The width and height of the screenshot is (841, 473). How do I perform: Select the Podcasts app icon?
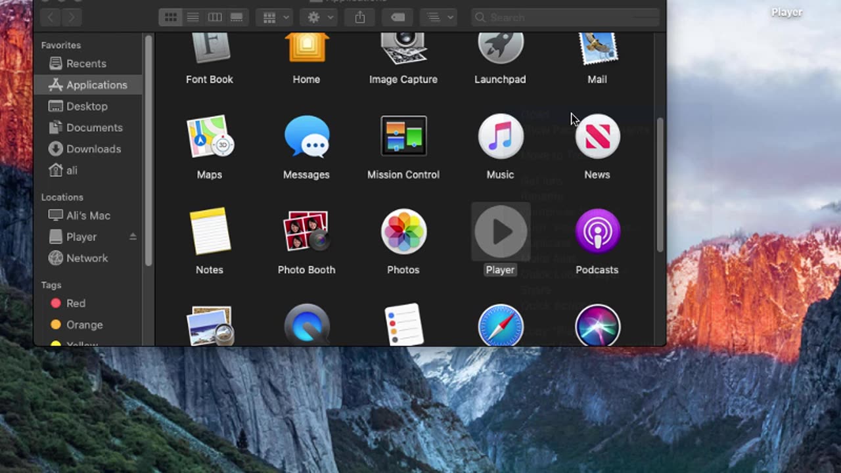597,231
